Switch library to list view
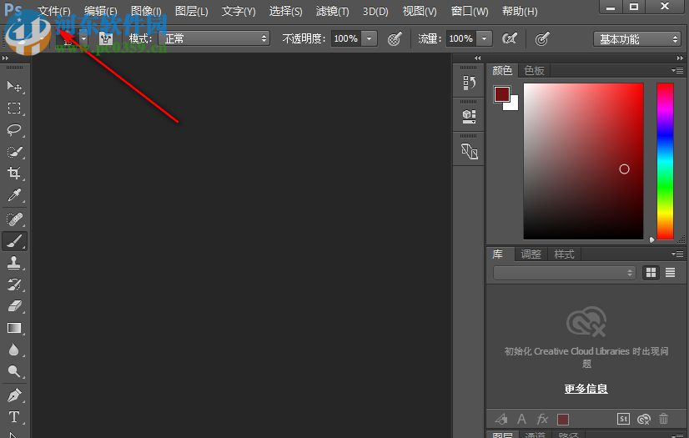Viewport: 689px width, 438px height. pos(670,272)
